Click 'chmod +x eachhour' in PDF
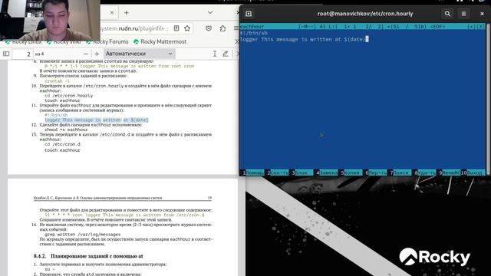The image size is (491, 276). pyautogui.click(x=66, y=130)
